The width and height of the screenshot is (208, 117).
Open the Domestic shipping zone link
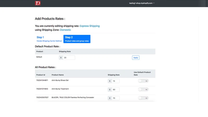point(66,30)
